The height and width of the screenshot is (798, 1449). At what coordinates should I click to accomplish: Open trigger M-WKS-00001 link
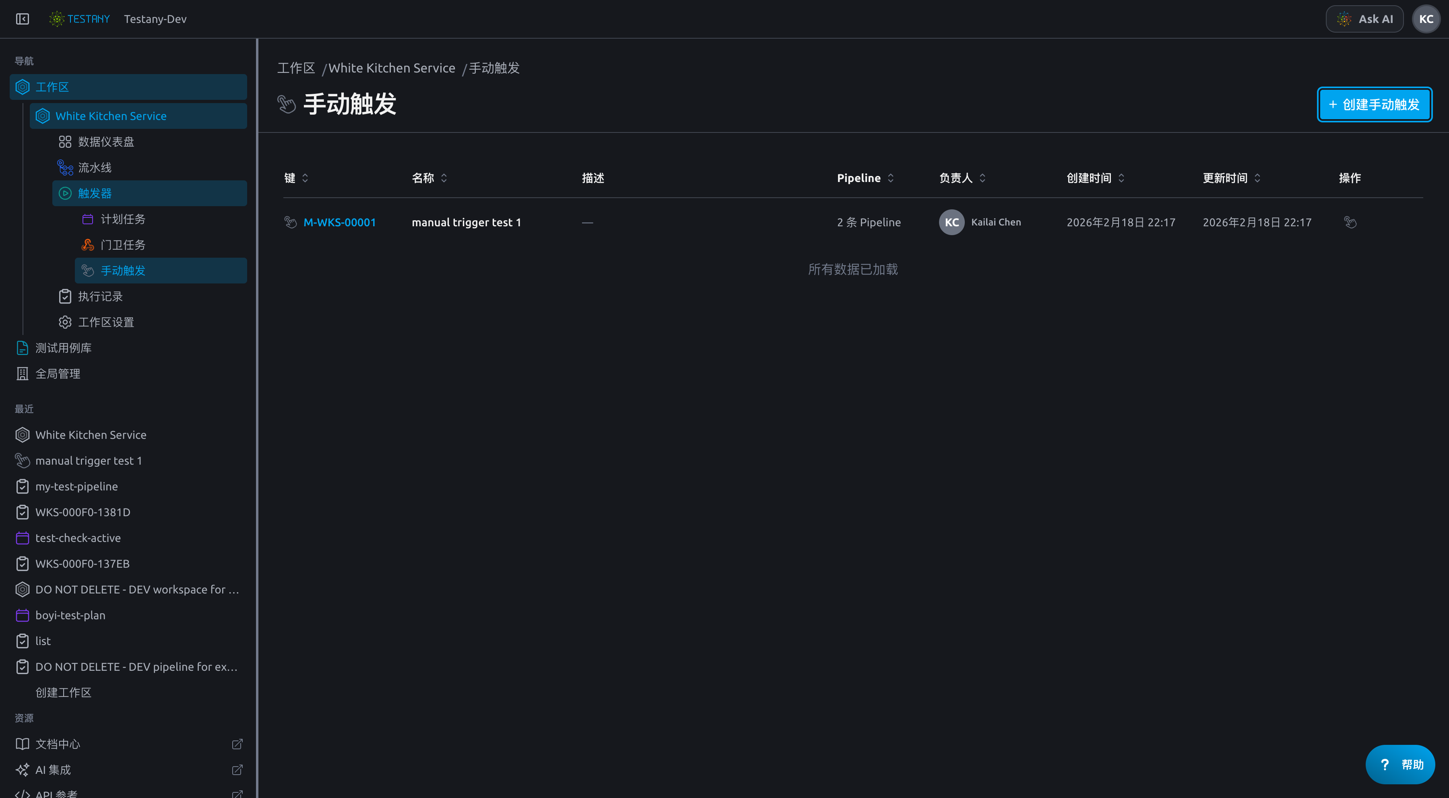[340, 222]
